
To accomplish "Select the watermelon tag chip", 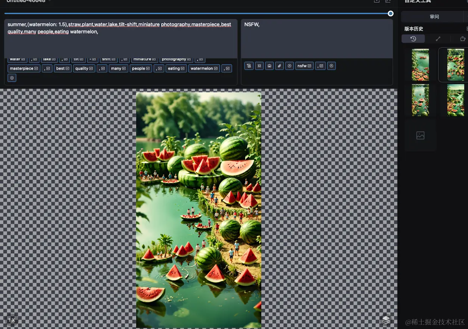I will (204, 69).
